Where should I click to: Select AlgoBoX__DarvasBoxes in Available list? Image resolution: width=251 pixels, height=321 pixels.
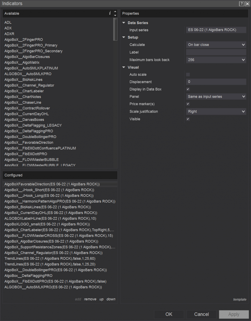pyautogui.click(x=24, y=120)
